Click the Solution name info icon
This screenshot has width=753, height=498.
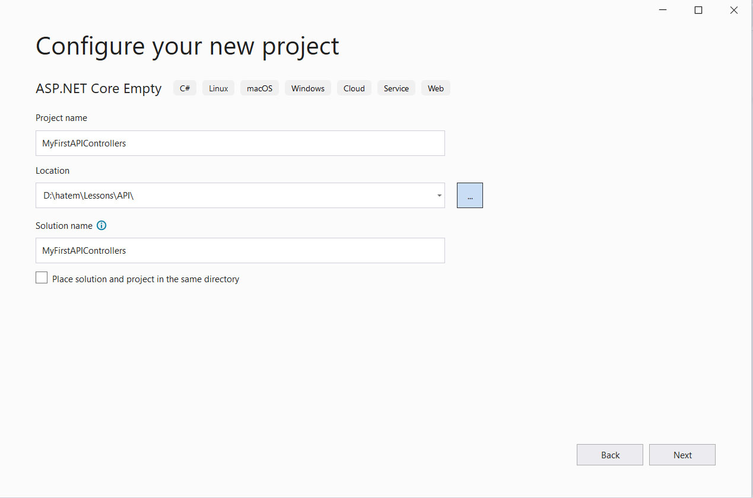[x=101, y=225]
